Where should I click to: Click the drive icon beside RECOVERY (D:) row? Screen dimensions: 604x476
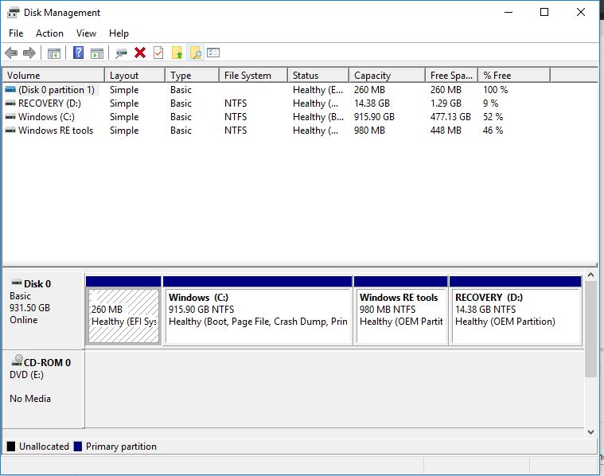pos(10,103)
